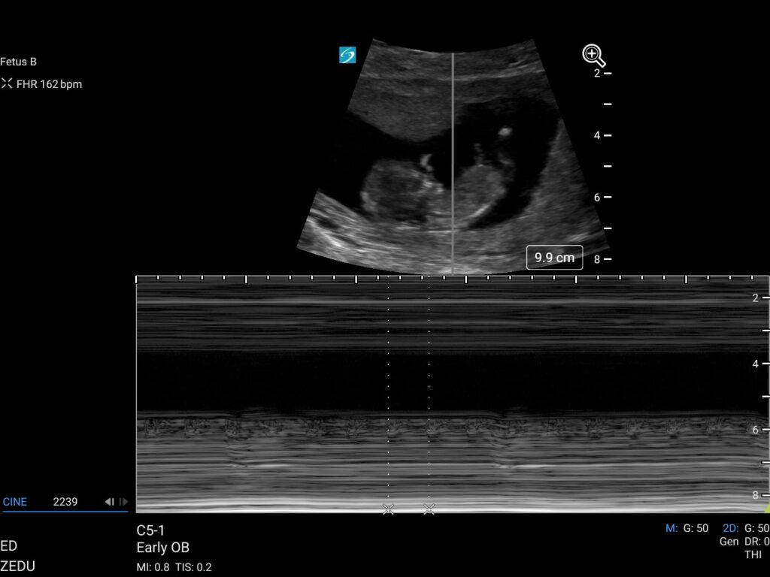
Task: Click the cine progress bar
Action: (65, 511)
